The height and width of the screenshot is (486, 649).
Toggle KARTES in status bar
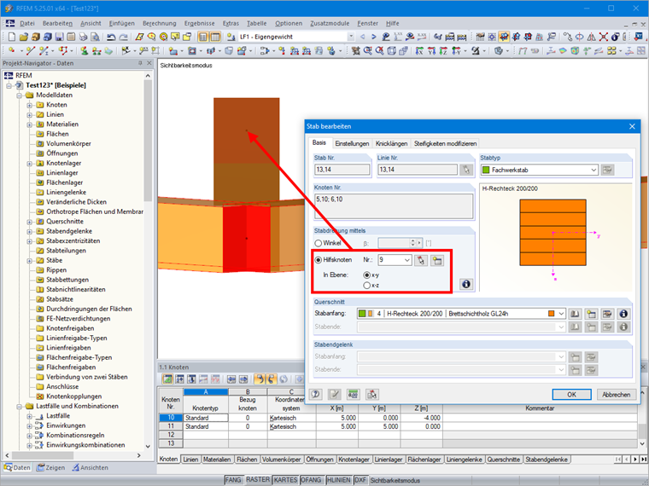coord(285,480)
